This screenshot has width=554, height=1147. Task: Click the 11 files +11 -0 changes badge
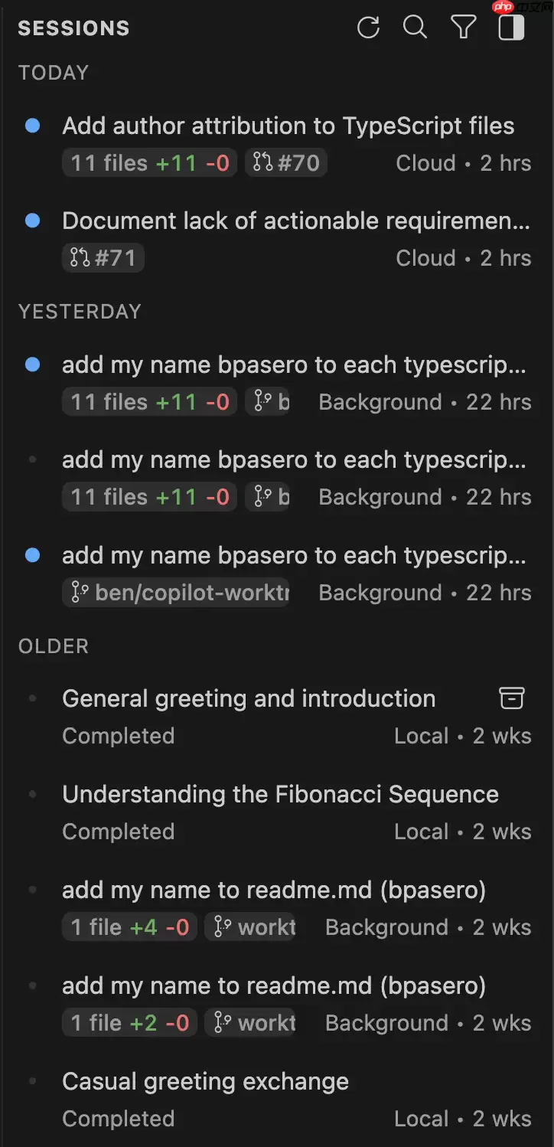point(148,162)
